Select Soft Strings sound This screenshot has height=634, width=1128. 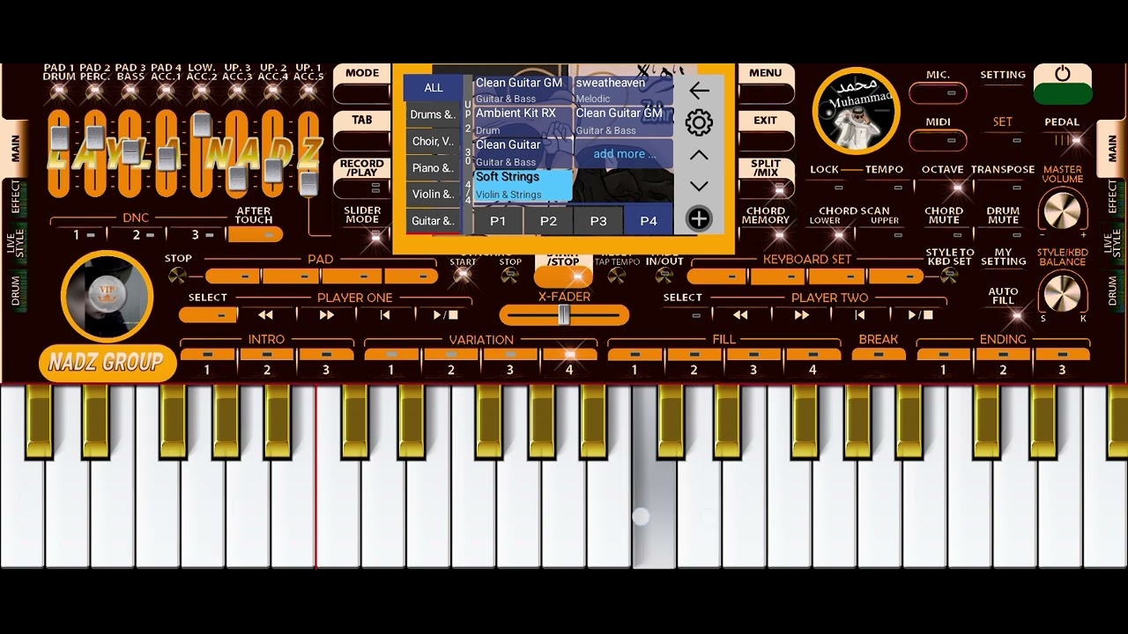coord(523,185)
